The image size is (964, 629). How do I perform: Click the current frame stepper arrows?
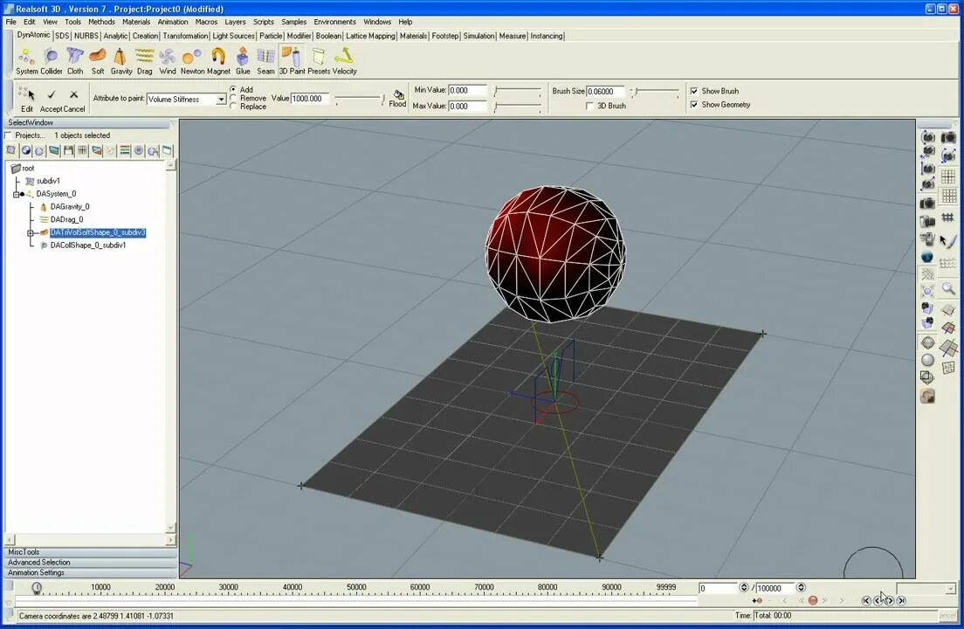(x=744, y=588)
